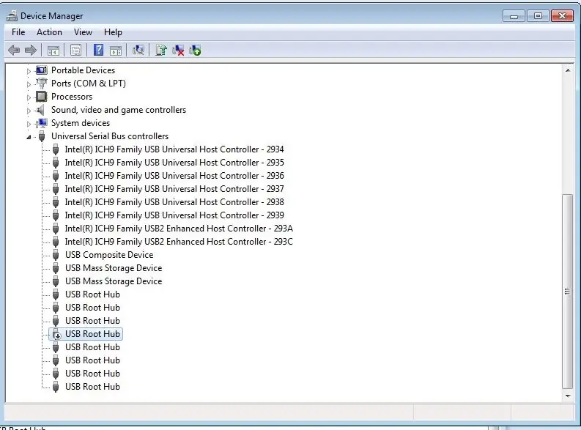Click the Enable device green icon
Screen dimensions: 581x430
[196, 50]
